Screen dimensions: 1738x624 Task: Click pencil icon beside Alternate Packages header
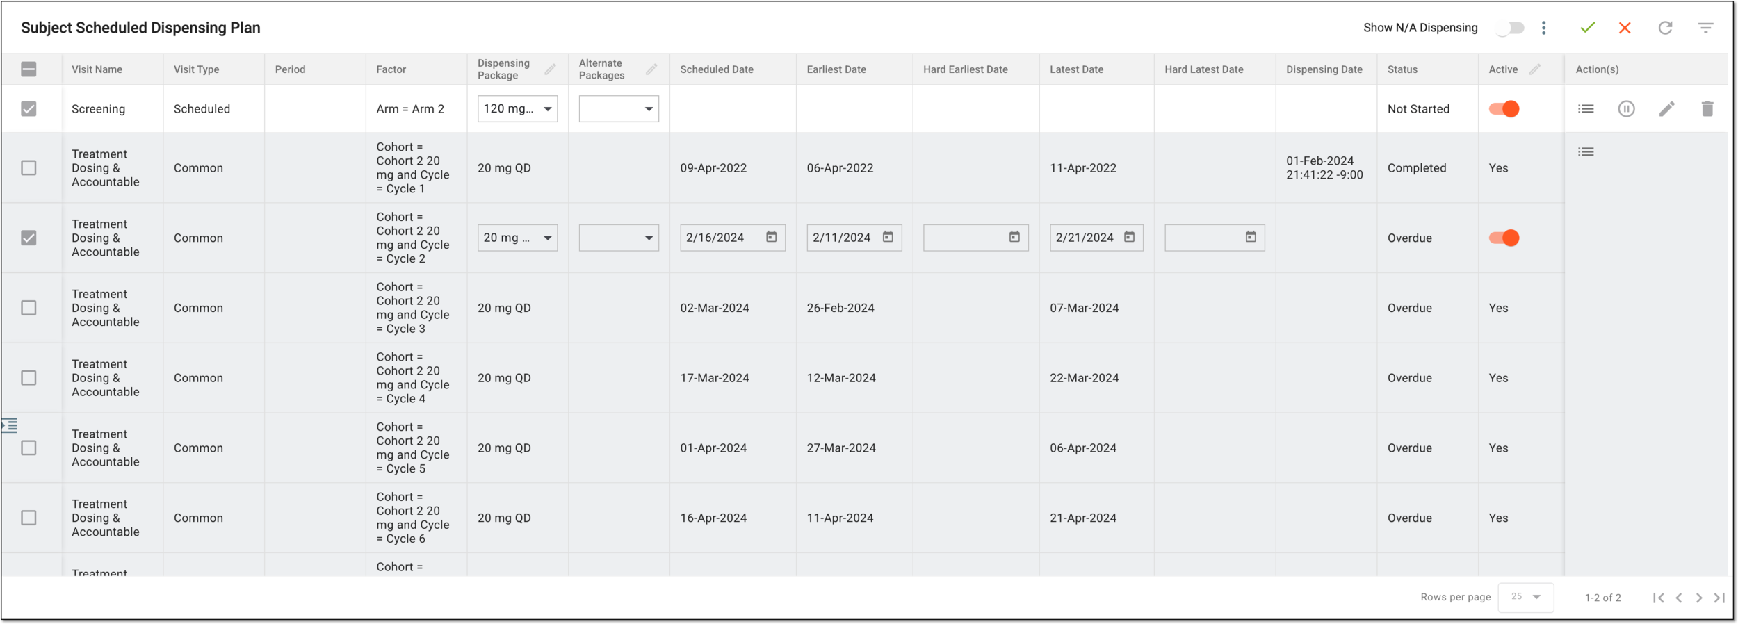(x=651, y=69)
